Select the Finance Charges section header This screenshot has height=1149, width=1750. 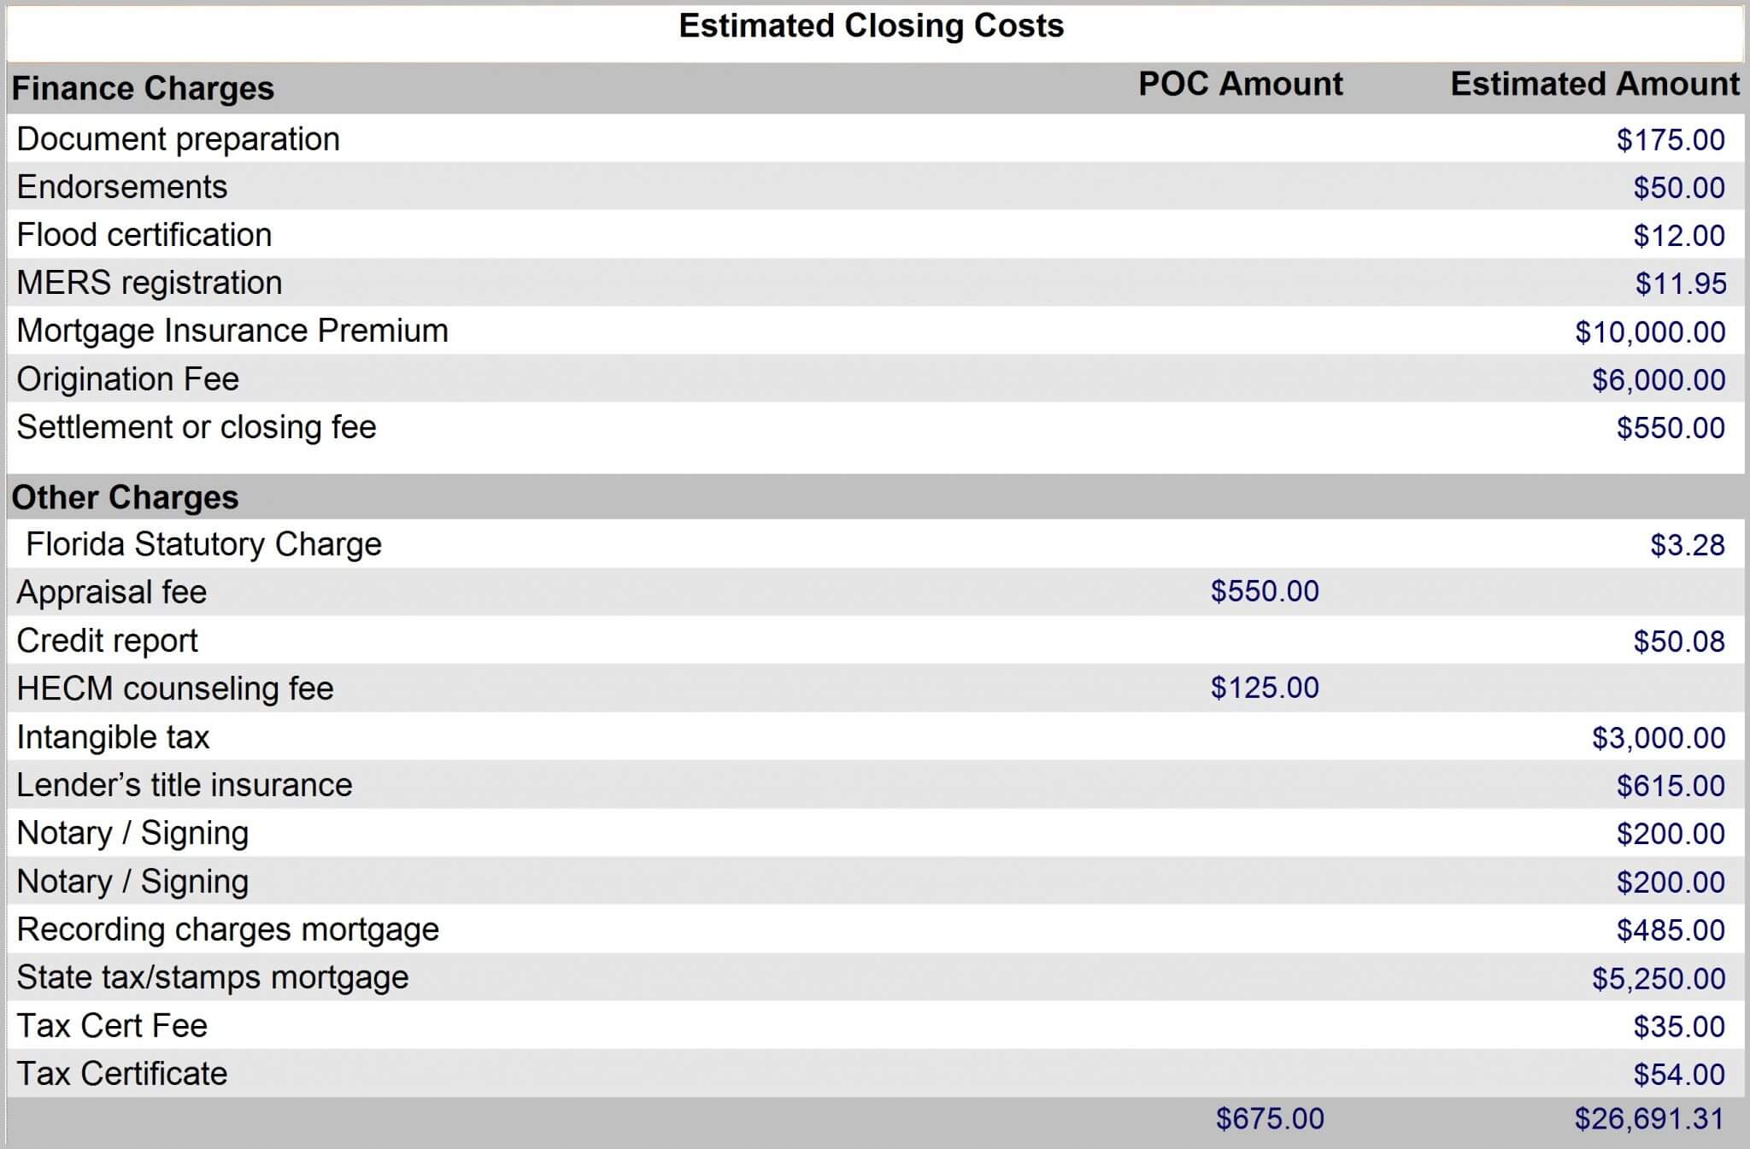pos(143,89)
